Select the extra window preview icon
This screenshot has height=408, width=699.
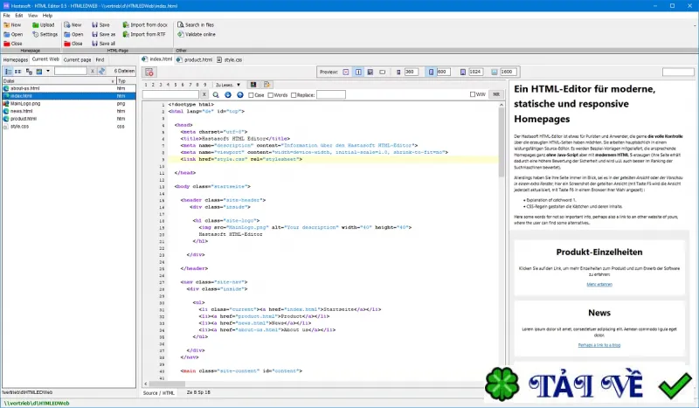(x=383, y=72)
